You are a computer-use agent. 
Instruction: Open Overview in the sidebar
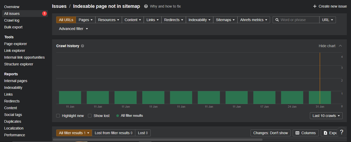12,7
